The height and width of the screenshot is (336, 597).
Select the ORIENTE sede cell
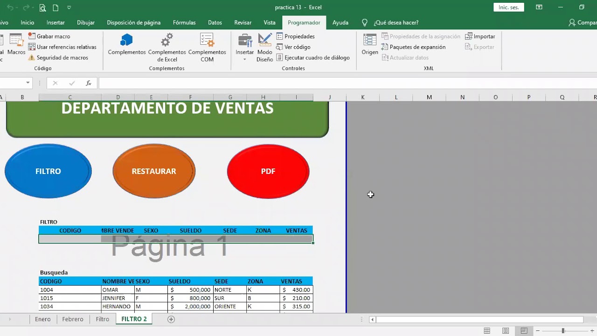[x=230, y=307]
